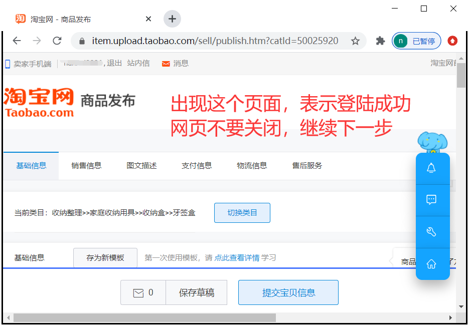Click the red update arrow icon in toolbar

point(452,41)
